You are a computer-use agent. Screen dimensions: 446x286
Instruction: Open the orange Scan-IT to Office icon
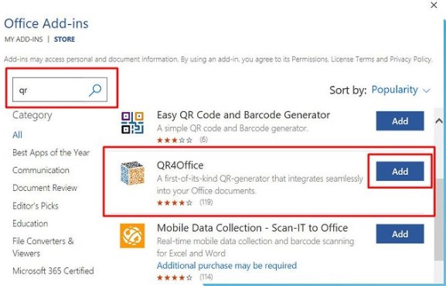[132, 236]
